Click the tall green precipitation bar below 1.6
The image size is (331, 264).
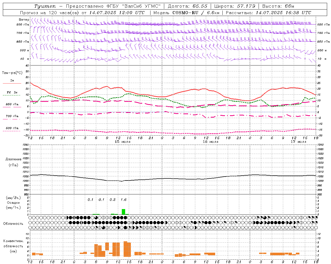click(124, 212)
